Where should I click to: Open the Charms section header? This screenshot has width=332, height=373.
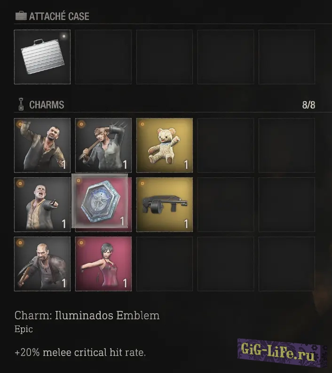pos(47,105)
